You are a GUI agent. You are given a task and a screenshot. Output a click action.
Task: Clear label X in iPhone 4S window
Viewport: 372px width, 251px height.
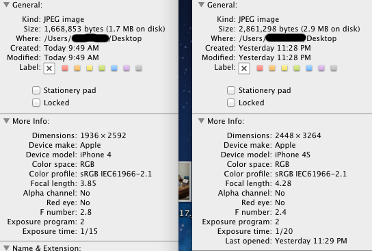coord(244,68)
